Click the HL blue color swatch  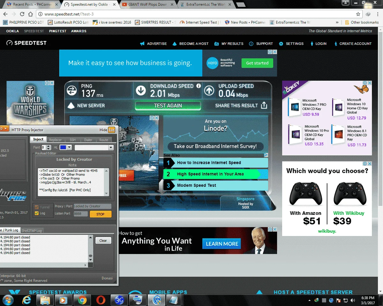coord(63,148)
